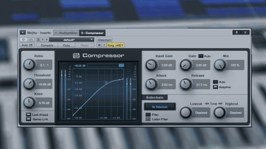
Task: Open the Mojito Inserts dropdown arrow
Action: click(x=23, y=32)
